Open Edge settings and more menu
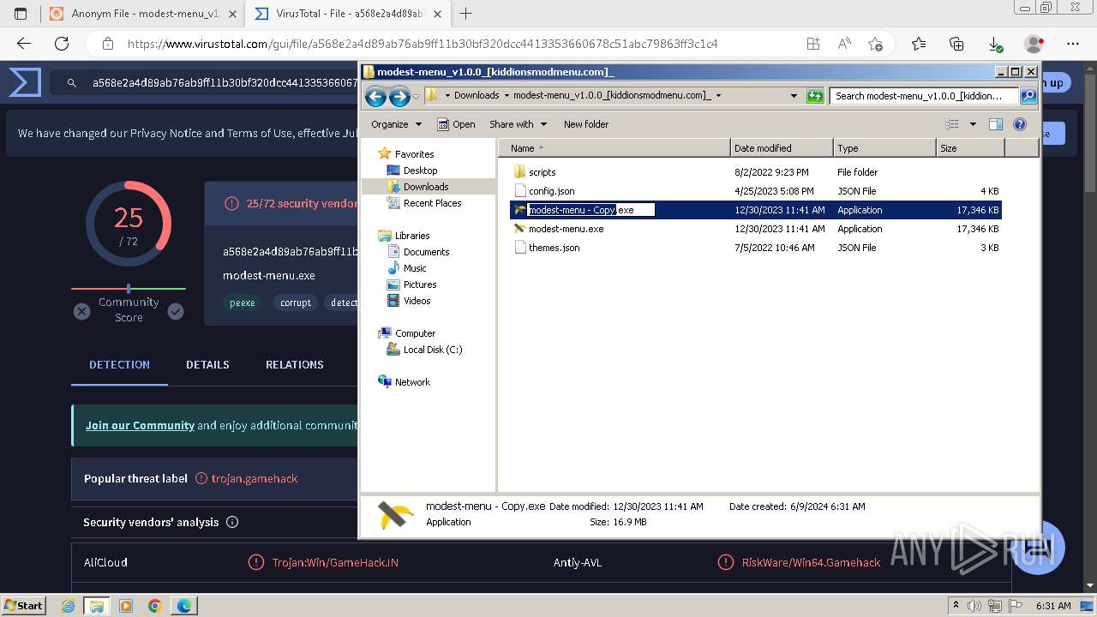 click(1073, 44)
